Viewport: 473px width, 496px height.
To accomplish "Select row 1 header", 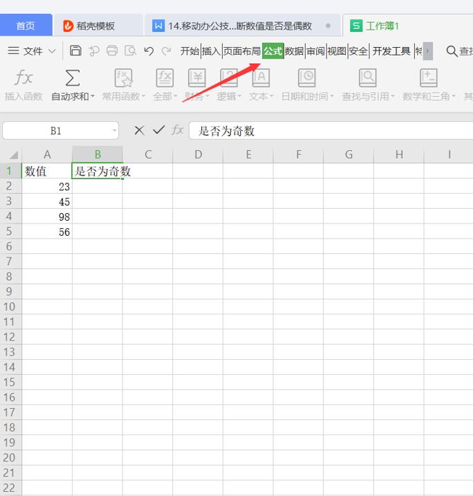I will [x=10, y=171].
